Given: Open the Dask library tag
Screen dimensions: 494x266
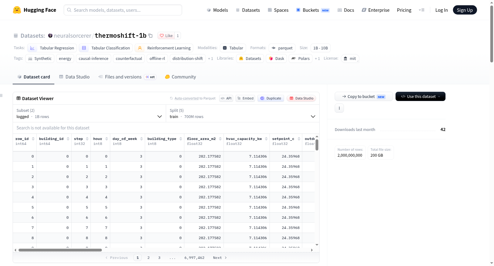Looking at the screenshot, I should point(276,58).
